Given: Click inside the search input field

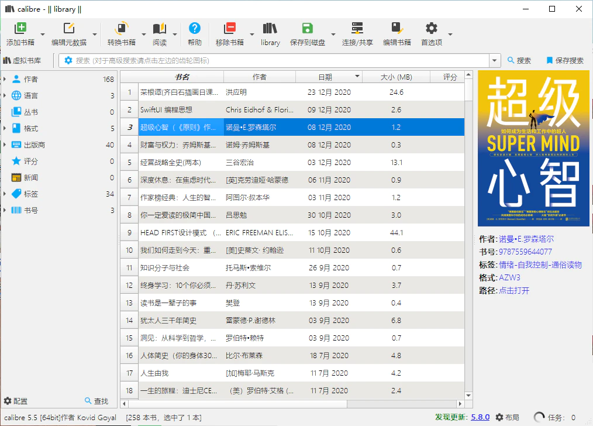Looking at the screenshot, I should [x=263, y=60].
